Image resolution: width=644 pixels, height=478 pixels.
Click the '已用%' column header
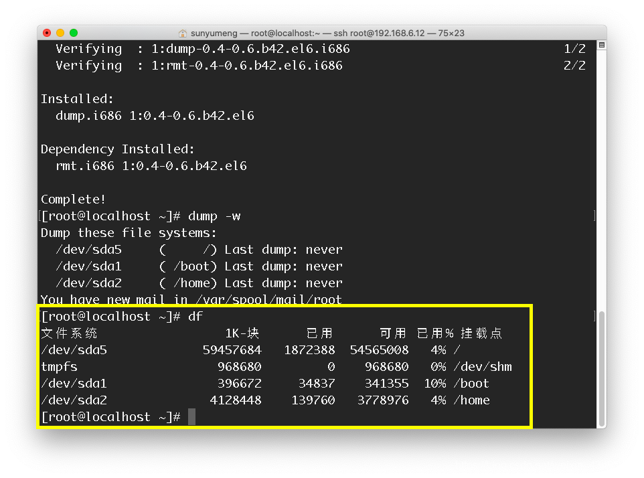point(435,333)
